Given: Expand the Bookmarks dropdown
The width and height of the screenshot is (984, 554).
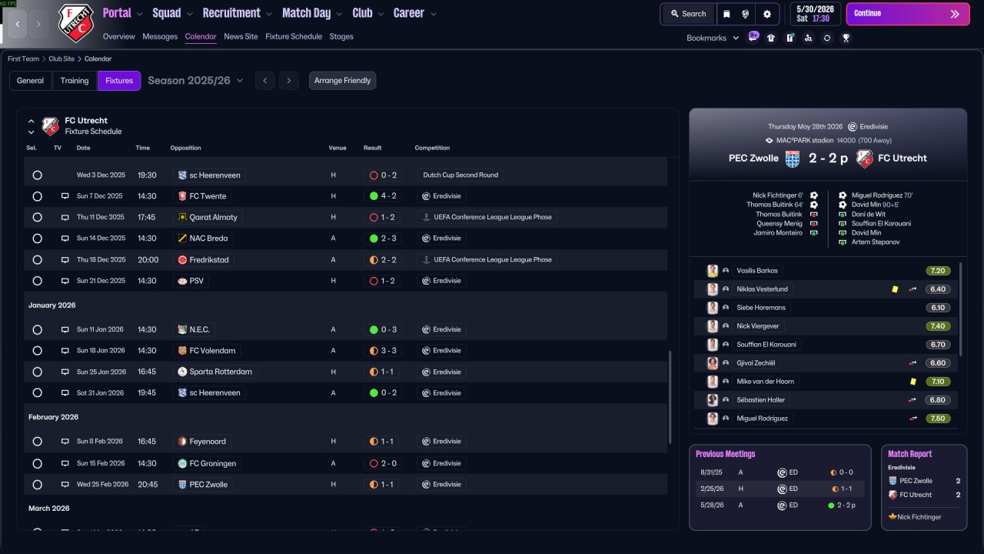Looking at the screenshot, I should pos(713,38).
